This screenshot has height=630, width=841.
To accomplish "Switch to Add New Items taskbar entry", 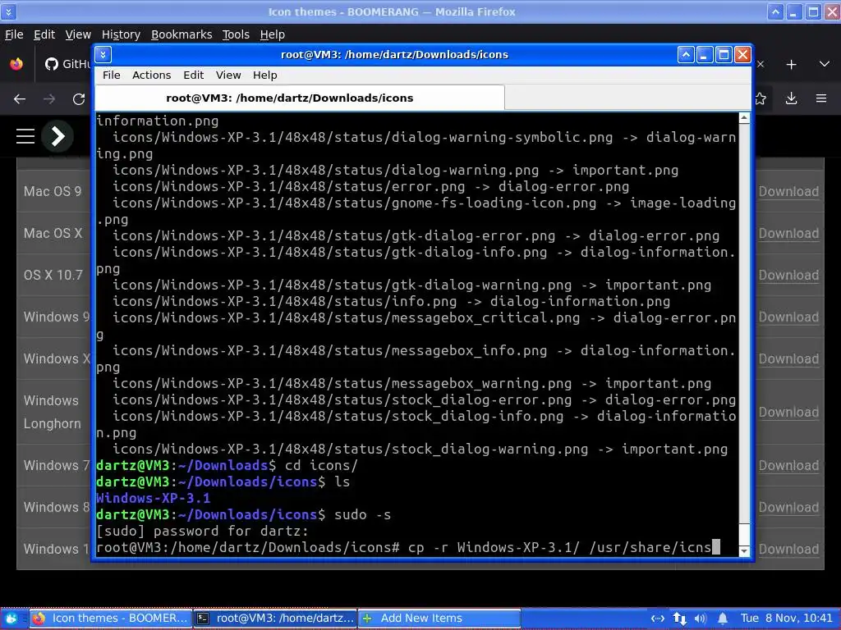I will (x=439, y=619).
